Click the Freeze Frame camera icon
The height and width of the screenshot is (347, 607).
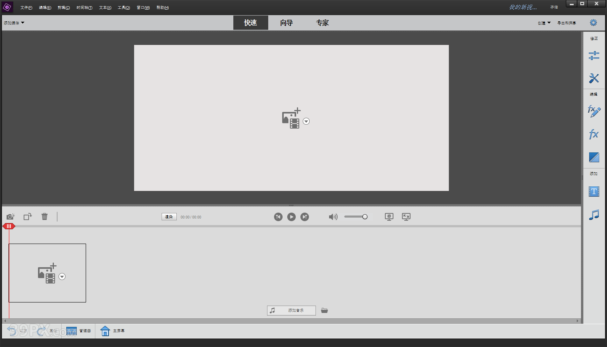10,216
